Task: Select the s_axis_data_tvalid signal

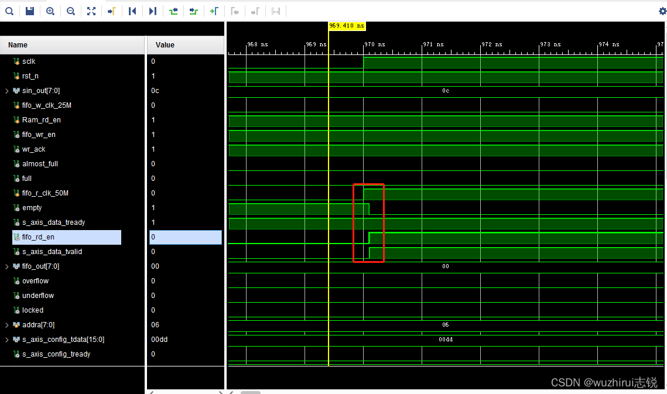Action: coord(52,252)
